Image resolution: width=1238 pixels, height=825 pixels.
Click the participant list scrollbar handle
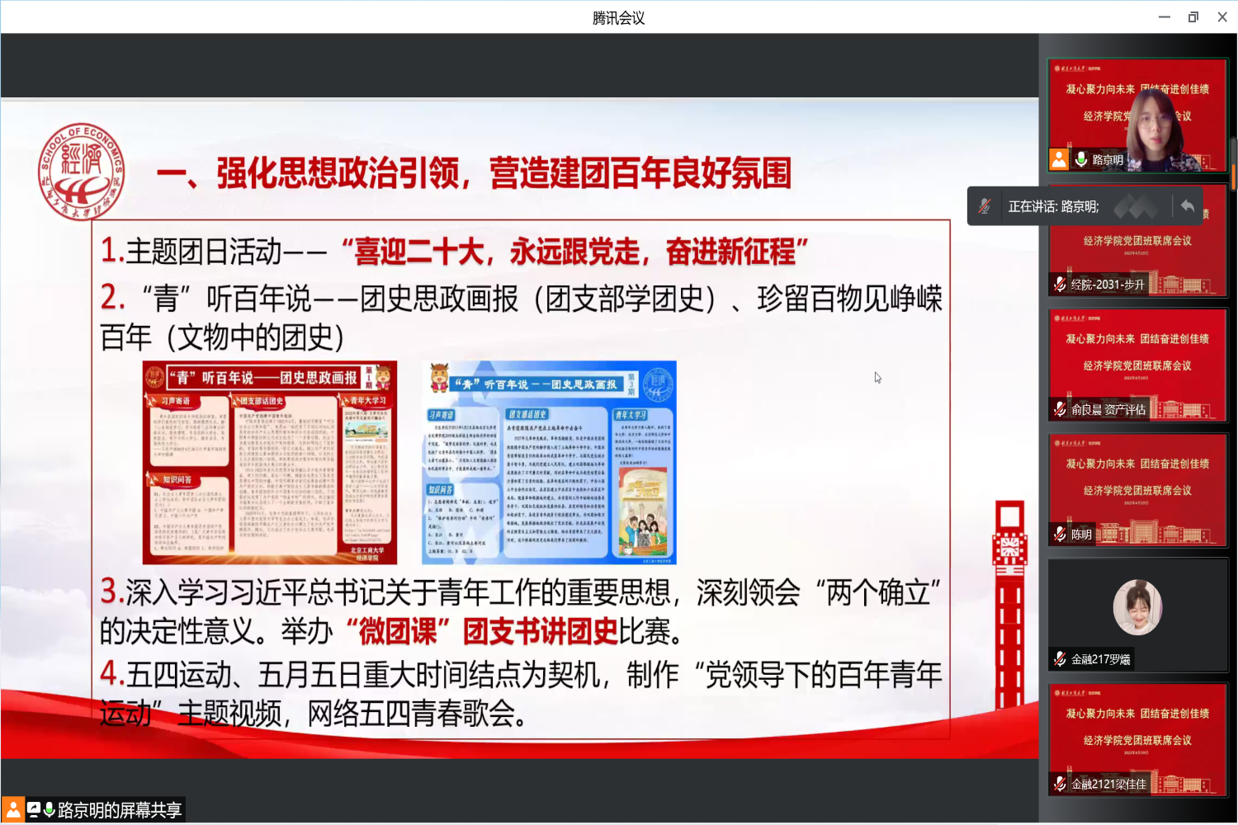click(1233, 165)
